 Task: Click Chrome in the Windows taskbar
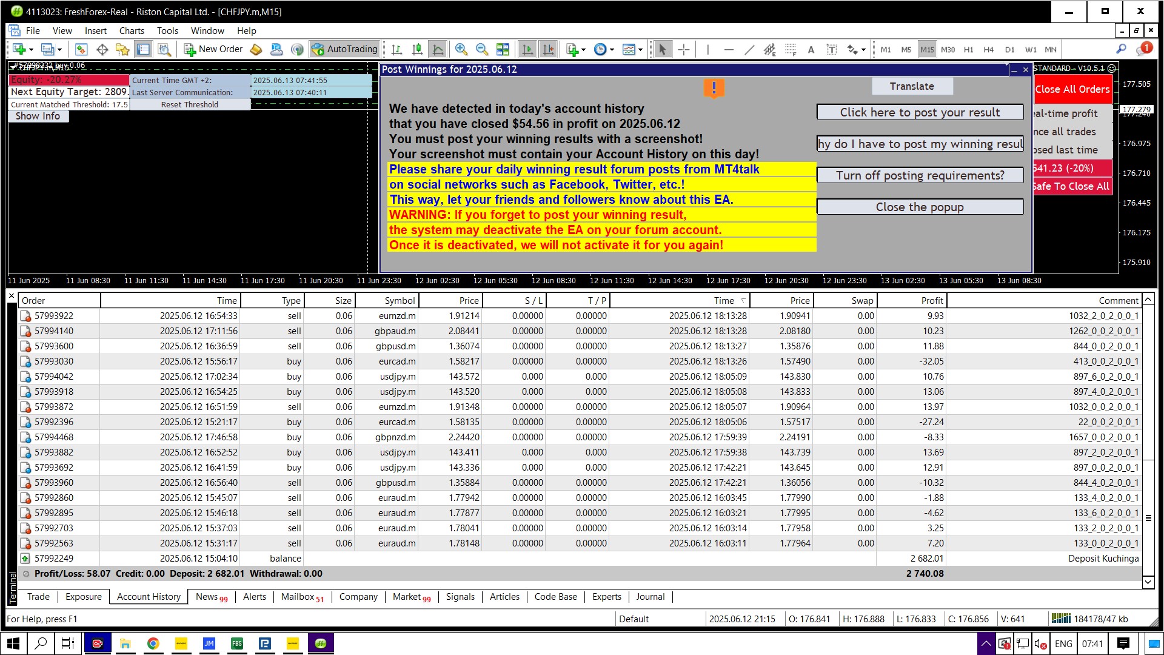pyautogui.click(x=153, y=643)
